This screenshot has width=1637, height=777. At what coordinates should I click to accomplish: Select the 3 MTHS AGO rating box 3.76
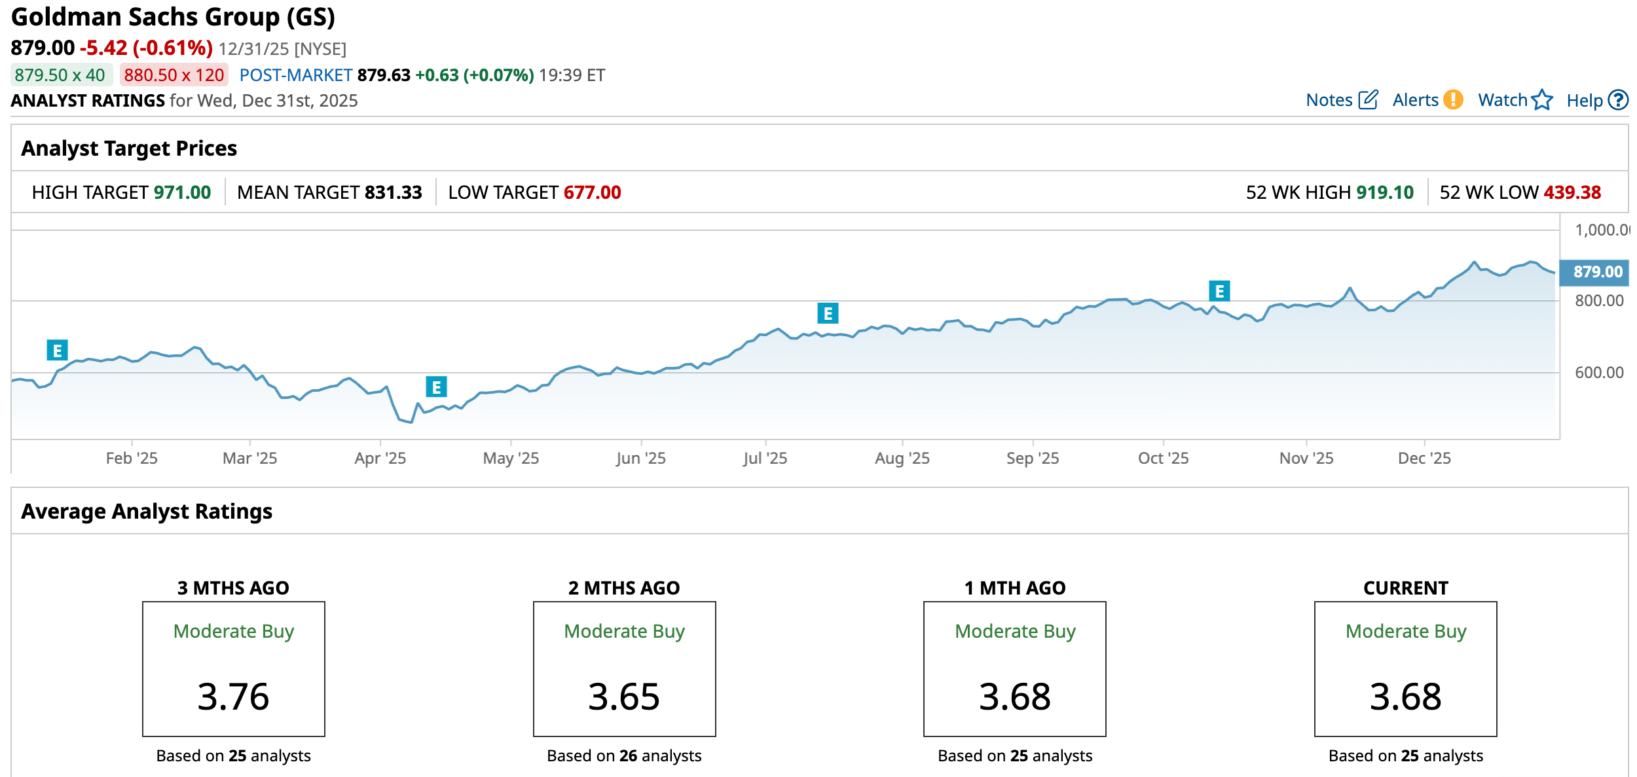coord(234,668)
